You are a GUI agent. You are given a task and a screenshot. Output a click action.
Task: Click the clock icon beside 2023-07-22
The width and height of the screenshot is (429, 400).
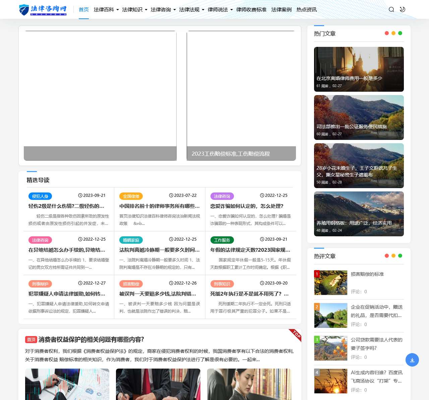[171, 195]
